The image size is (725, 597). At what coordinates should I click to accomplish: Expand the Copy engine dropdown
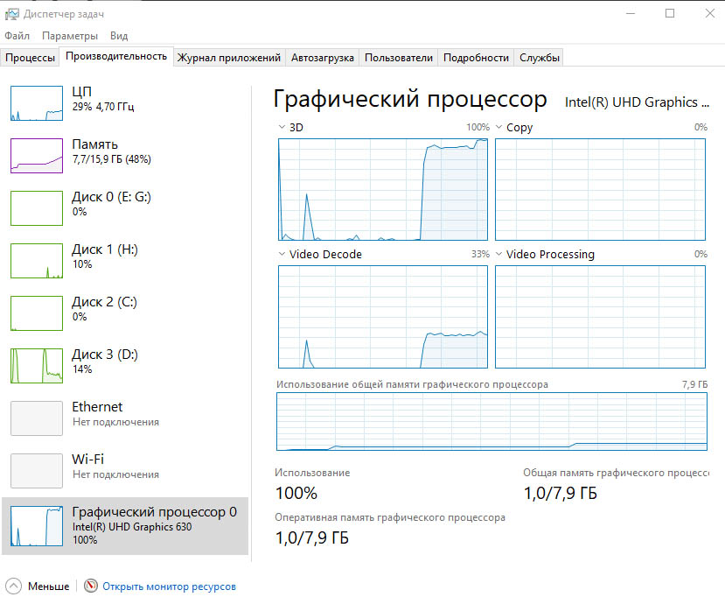pos(498,128)
